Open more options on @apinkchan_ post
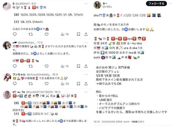The width and height of the screenshot is (175, 127). (86, 43)
